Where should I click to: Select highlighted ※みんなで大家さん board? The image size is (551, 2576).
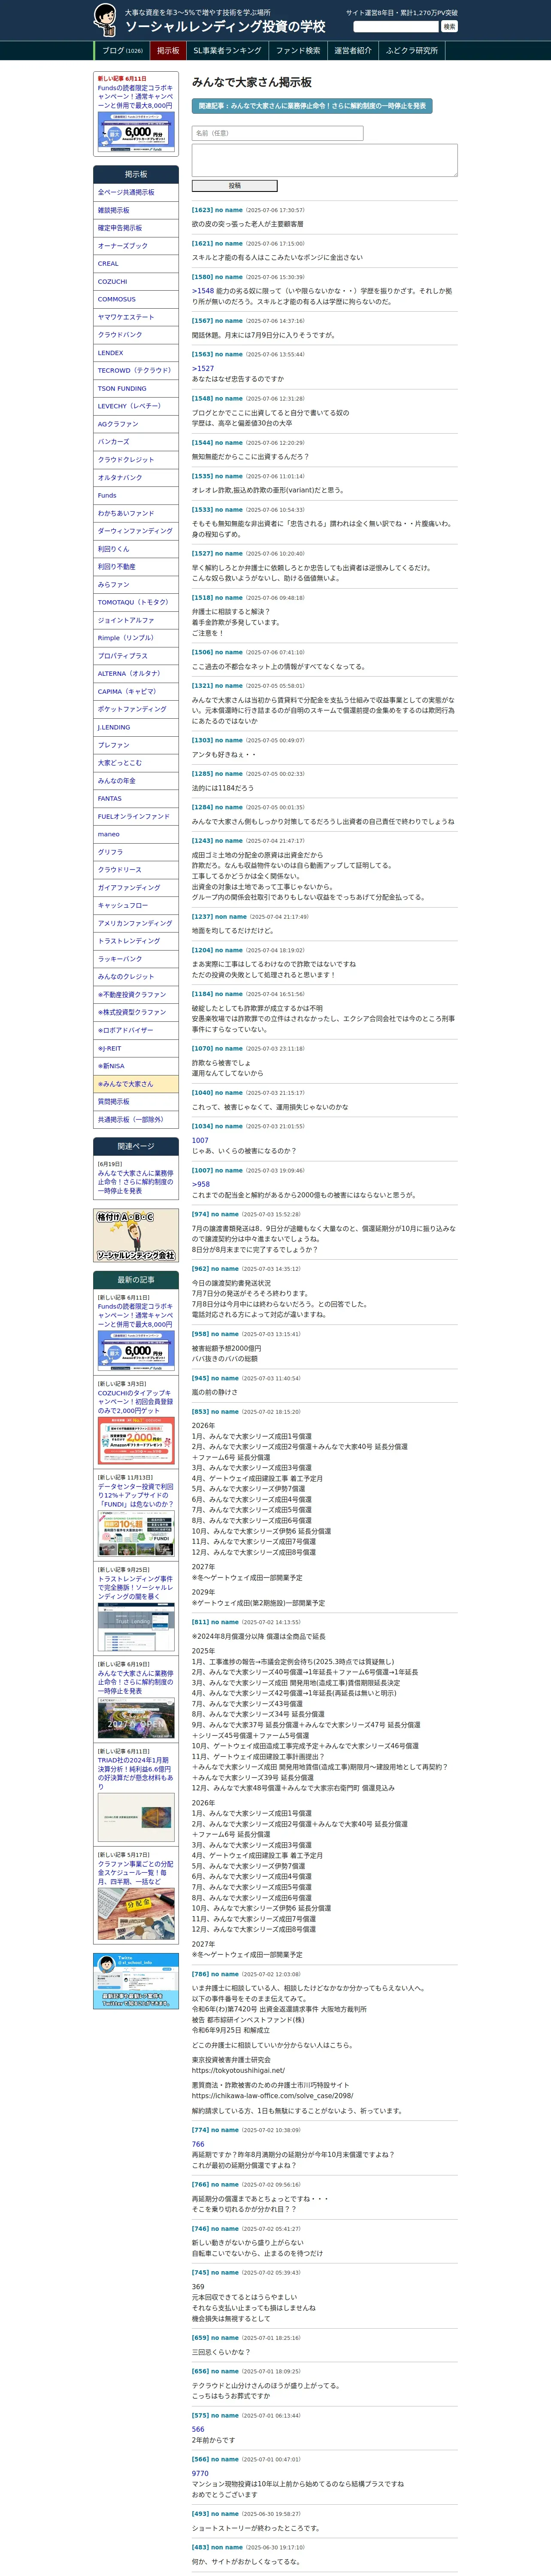click(136, 1084)
